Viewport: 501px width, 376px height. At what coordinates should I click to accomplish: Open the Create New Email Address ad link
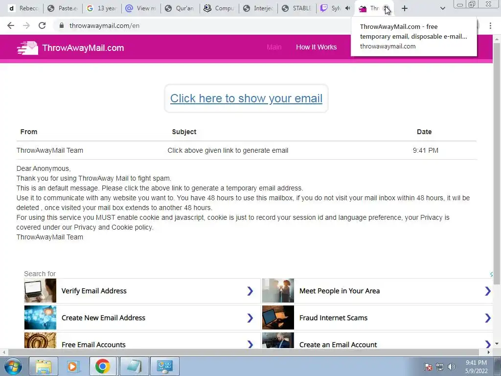tap(142, 317)
